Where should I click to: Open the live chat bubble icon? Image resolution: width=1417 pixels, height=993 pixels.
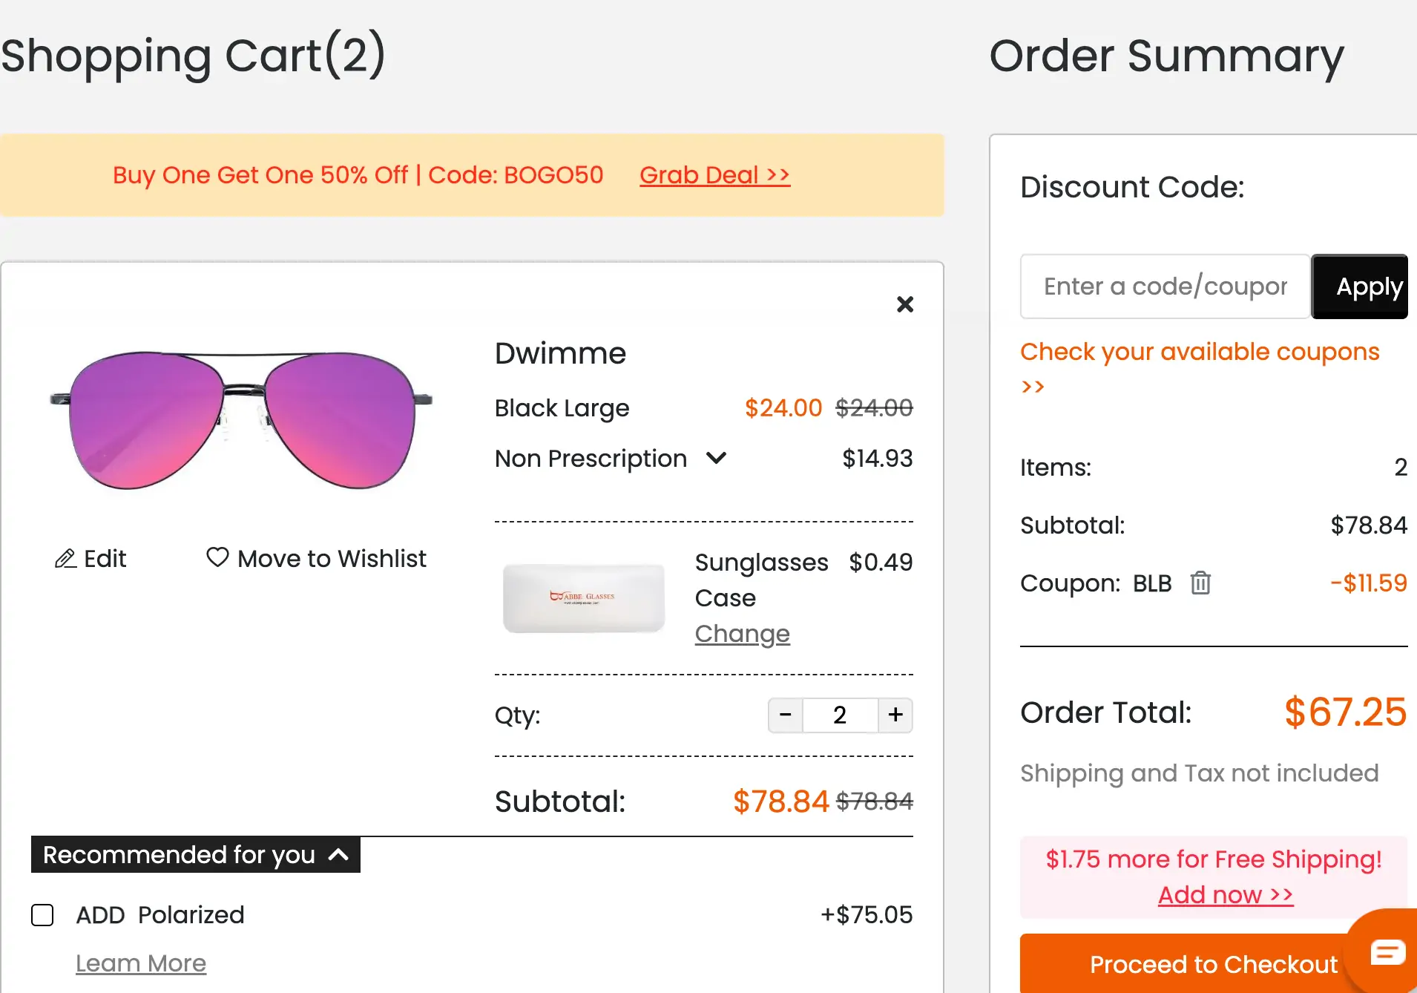[x=1387, y=951]
